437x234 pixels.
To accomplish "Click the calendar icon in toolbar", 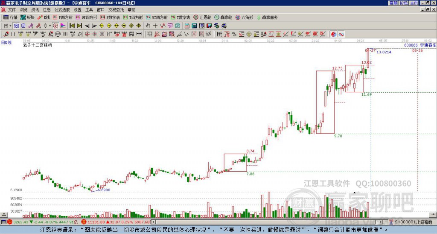I will [187, 26].
